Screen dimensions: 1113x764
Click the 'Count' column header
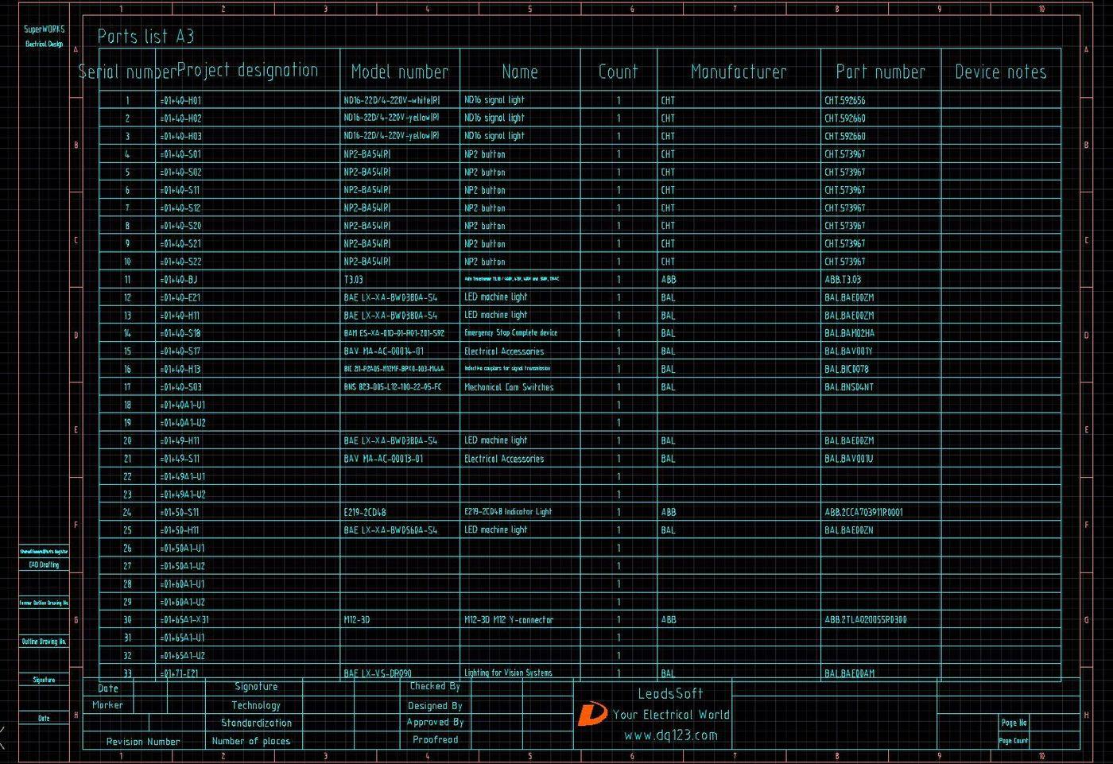619,72
